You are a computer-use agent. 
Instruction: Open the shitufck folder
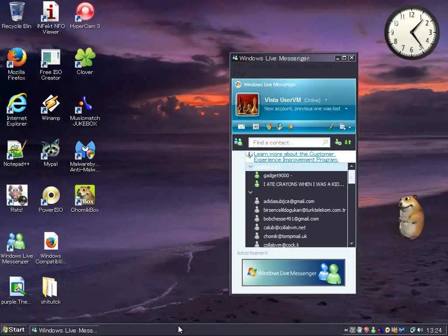[x=51, y=290]
